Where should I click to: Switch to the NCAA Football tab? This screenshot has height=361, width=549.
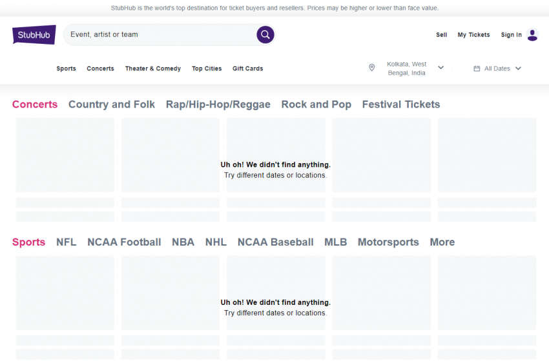click(124, 242)
